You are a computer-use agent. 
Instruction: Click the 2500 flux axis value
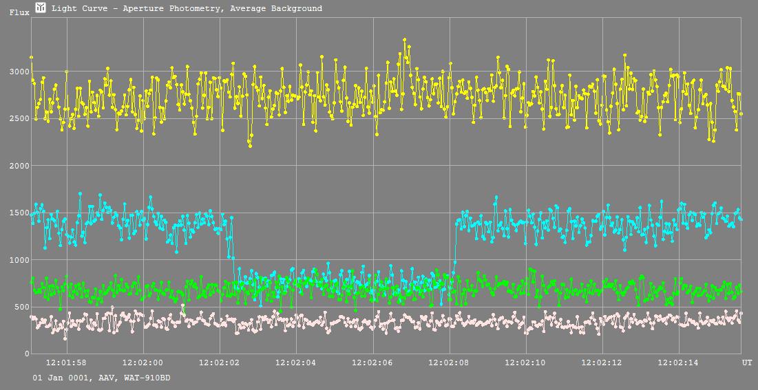(x=19, y=118)
